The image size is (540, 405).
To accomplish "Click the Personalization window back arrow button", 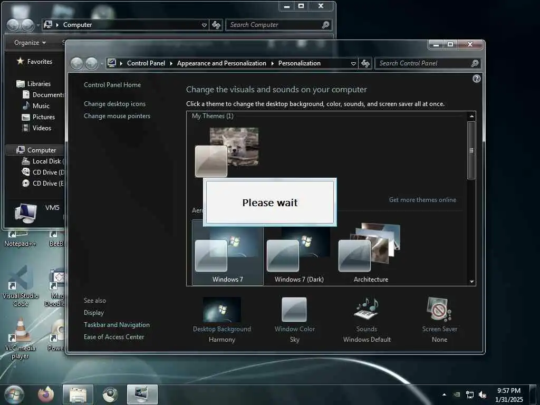I will pos(77,63).
